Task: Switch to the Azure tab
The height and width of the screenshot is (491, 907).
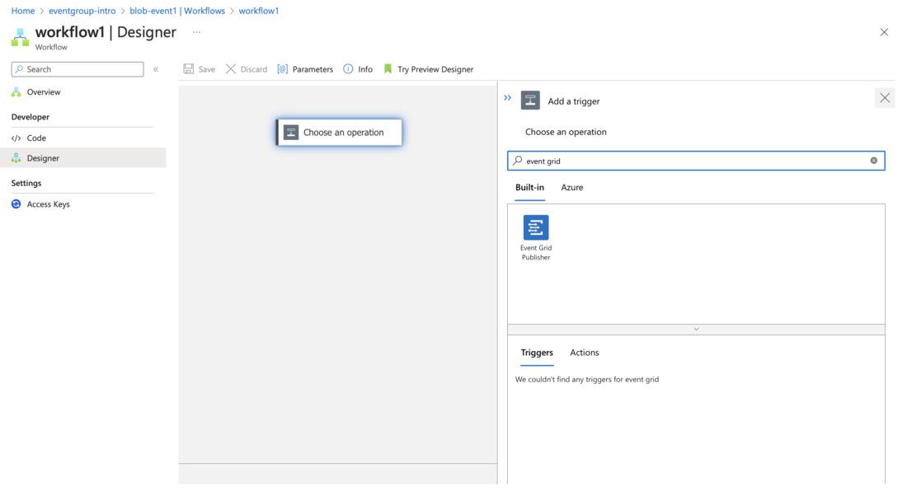Action: tap(572, 188)
